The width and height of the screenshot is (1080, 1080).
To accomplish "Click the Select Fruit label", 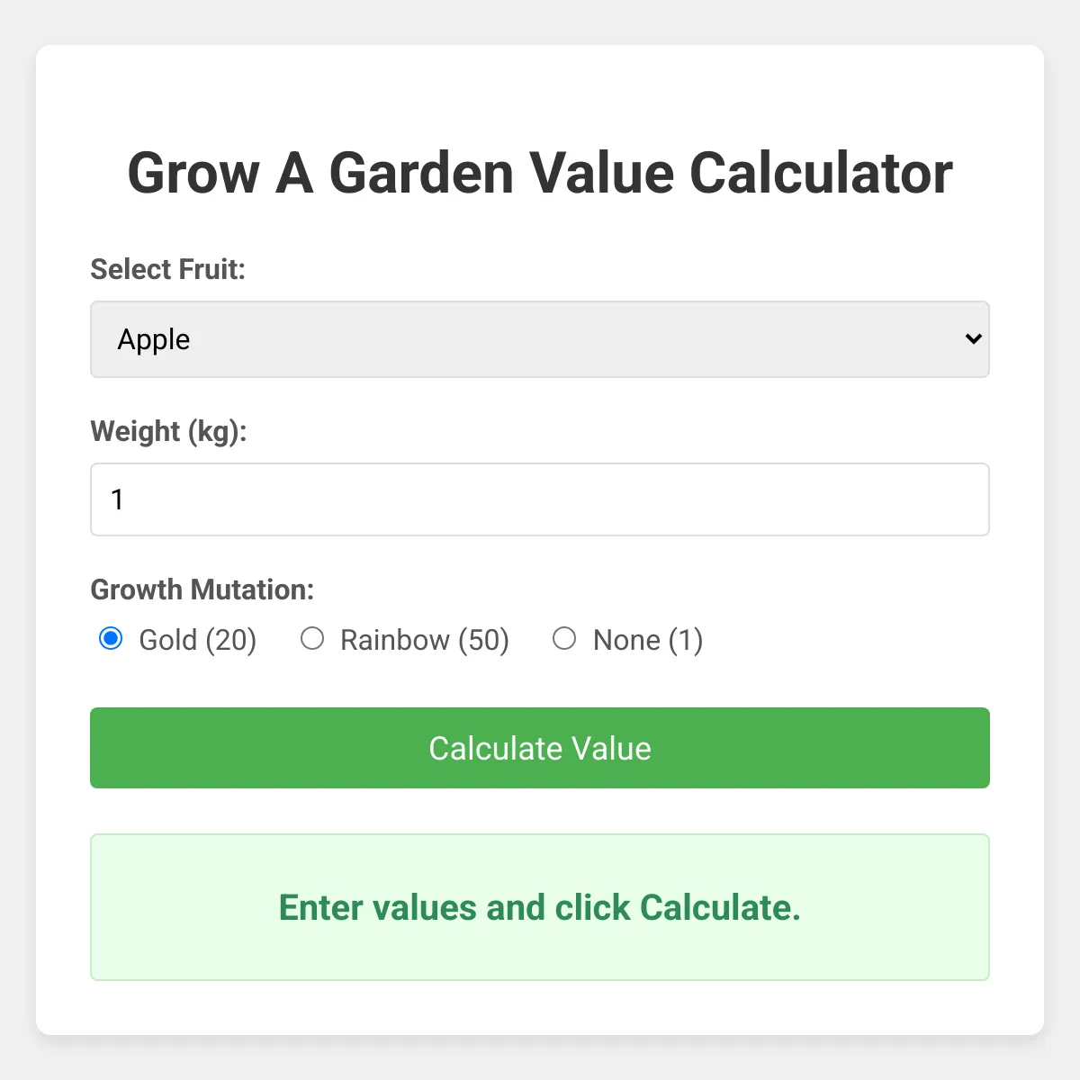I will [168, 269].
